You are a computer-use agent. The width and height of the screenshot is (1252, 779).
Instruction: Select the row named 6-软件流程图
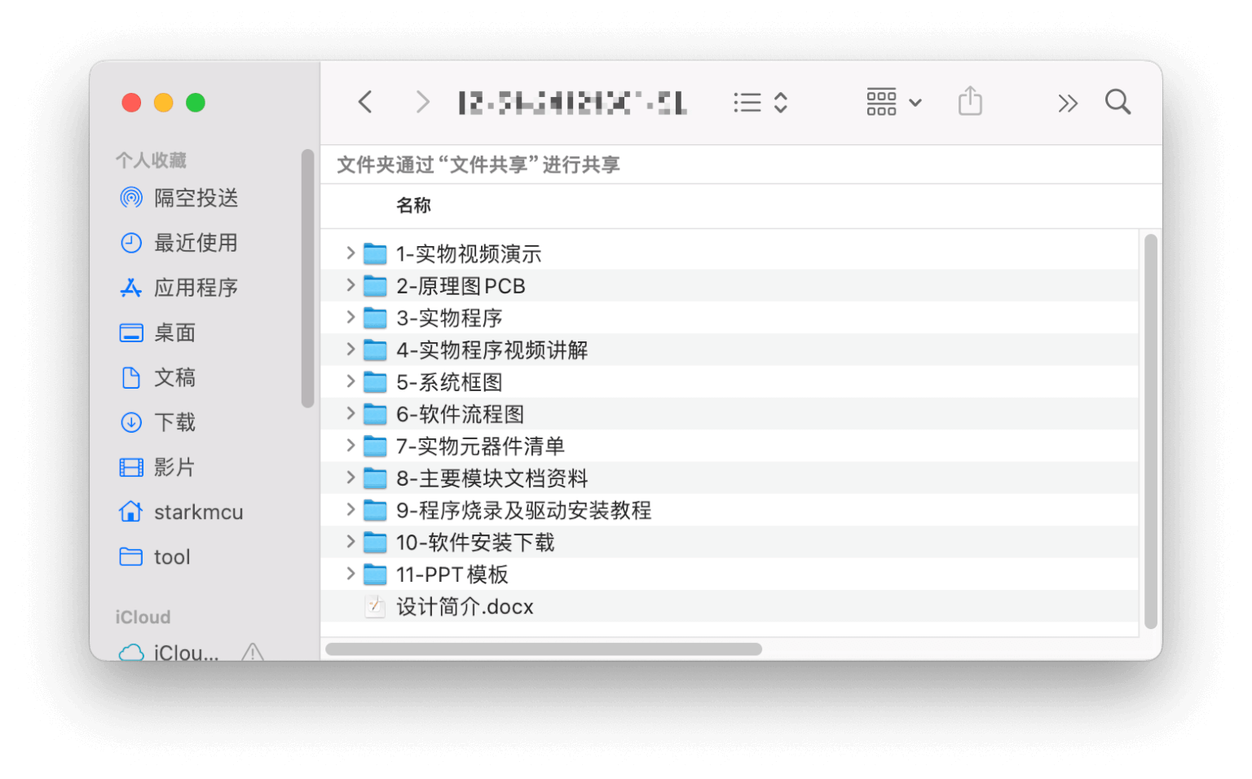tap(730, 414)
